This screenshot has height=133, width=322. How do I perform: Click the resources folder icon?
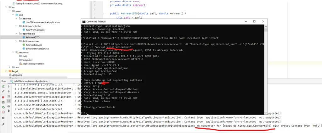coord(17,52)
